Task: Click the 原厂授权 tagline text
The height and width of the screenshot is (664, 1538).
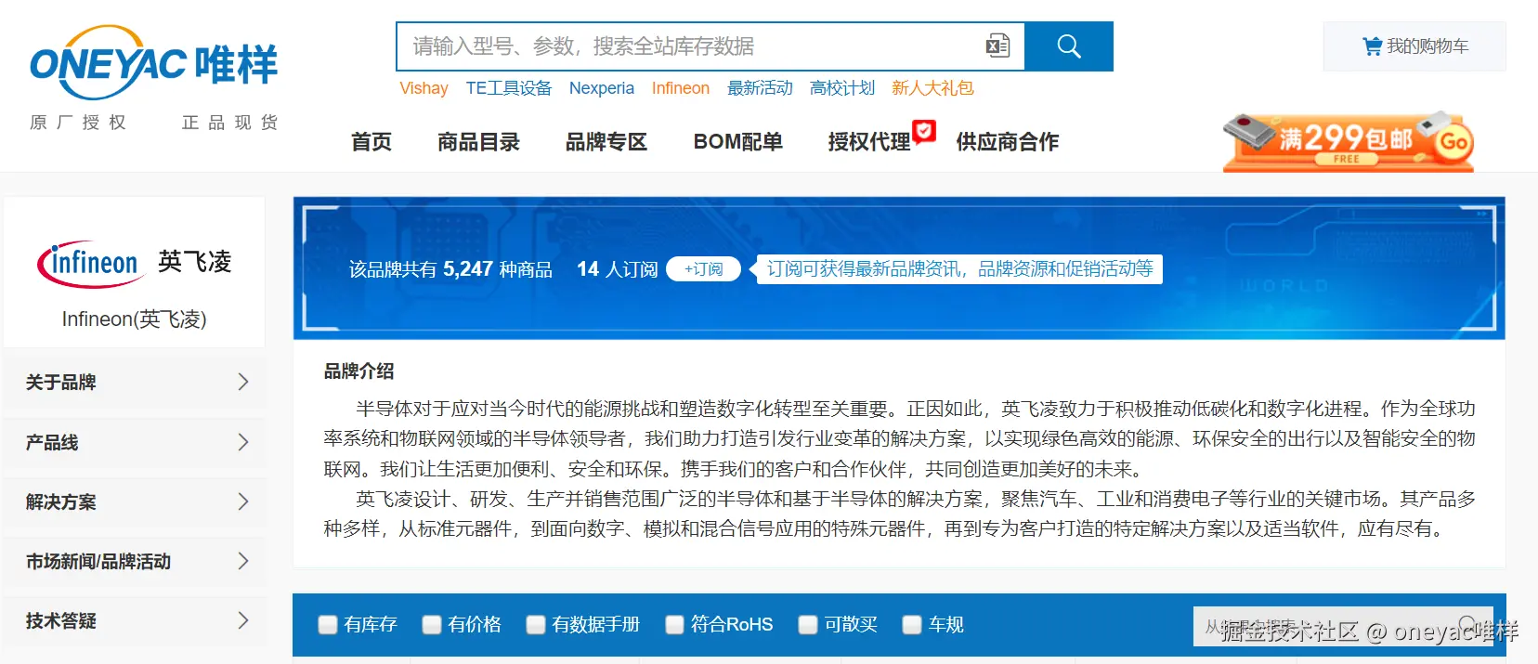Action: point(78,123)
